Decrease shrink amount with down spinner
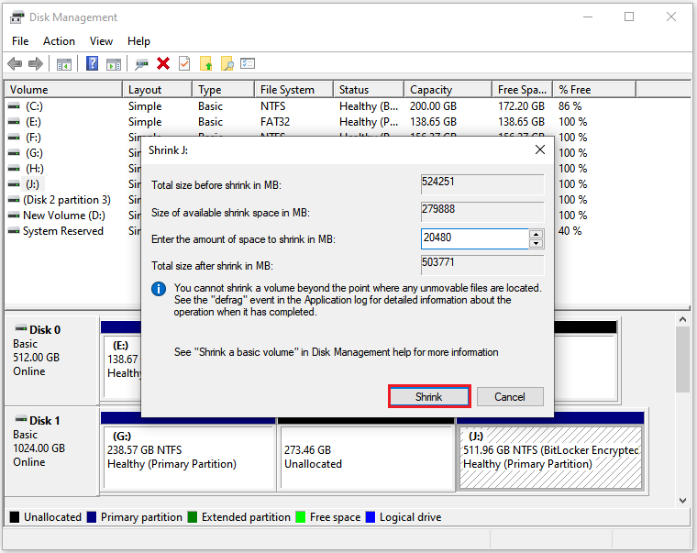The height and width of the screenshot is (553, 697). coord(537,243)
